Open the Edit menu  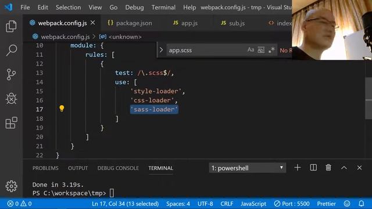pyautogui.click(x=42, y=8)
